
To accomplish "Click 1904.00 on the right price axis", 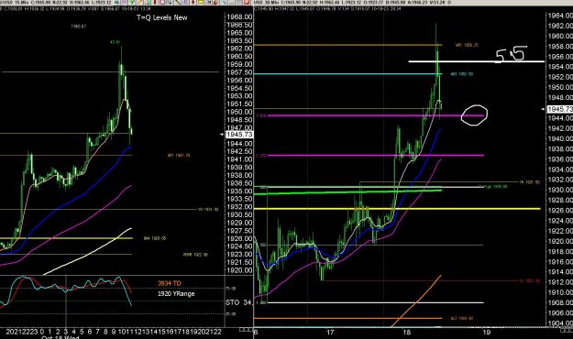I will tap(560, 323).
